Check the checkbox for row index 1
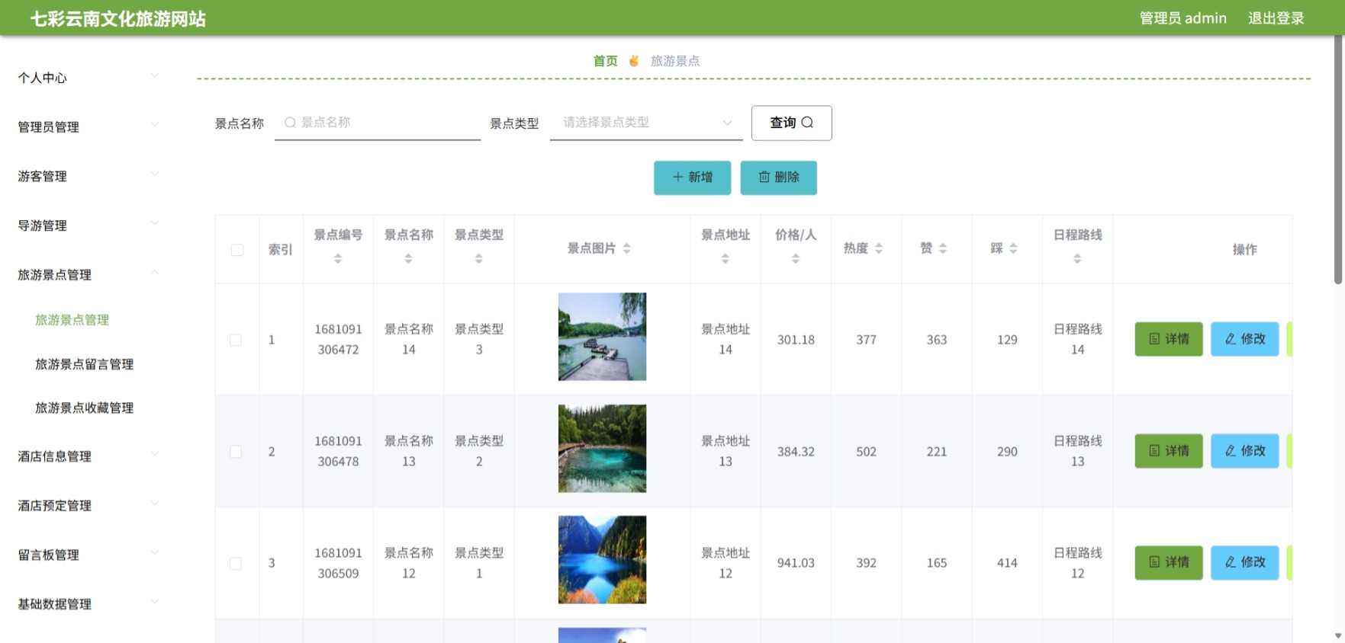This screenshot has height=643, width=1345. click(x=236, y=340)
